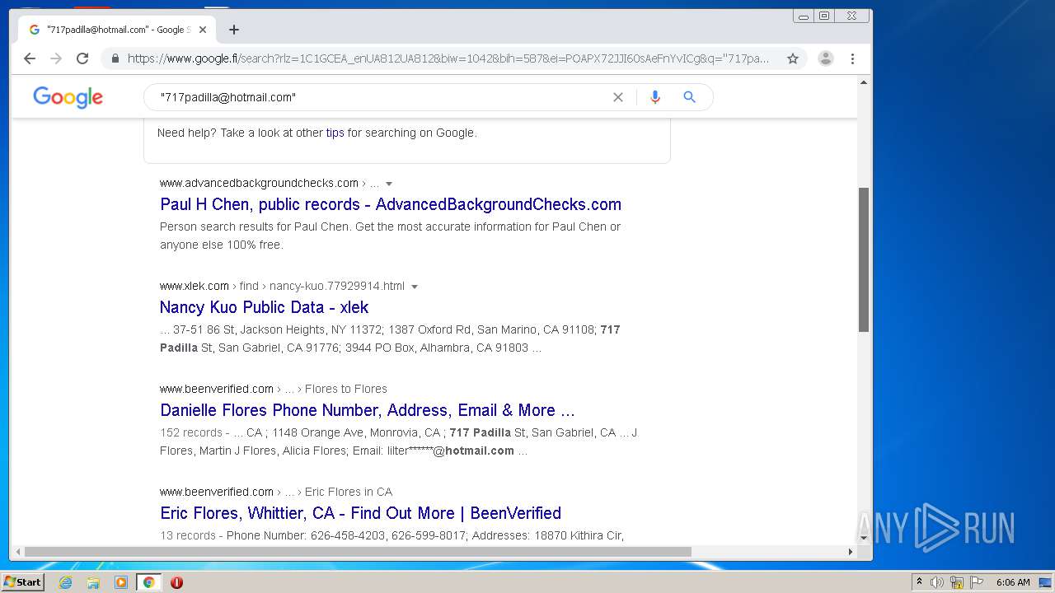The width and height of the screenshot is (1055, 593).
Task: Open Danielle Flores Phone Number result
Action: 368,410
